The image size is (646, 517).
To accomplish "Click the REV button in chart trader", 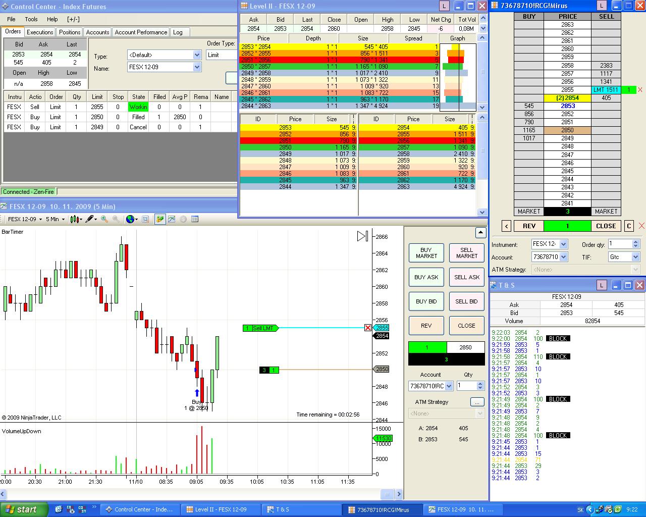I will (x=426, y=326).
